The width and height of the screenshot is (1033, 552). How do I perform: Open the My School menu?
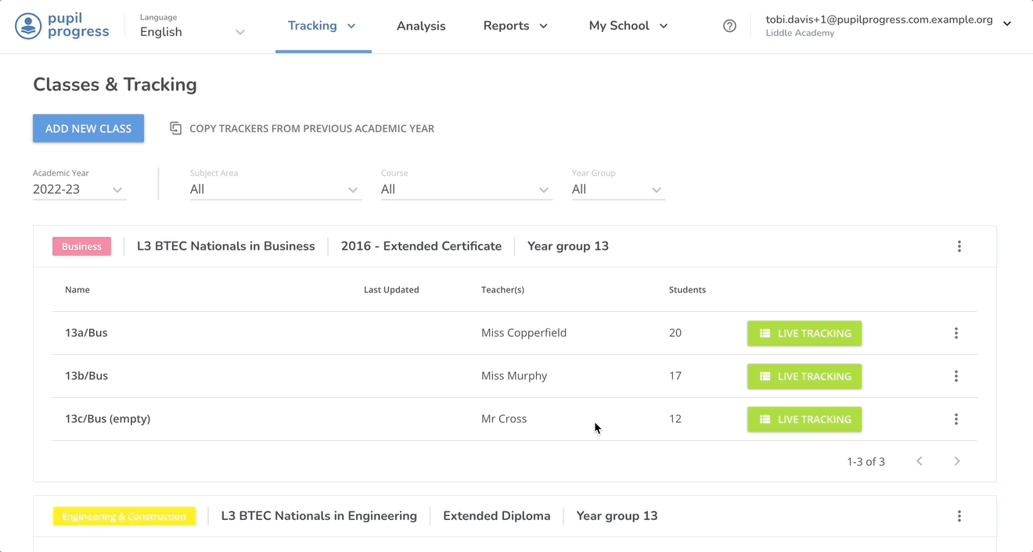627,26
